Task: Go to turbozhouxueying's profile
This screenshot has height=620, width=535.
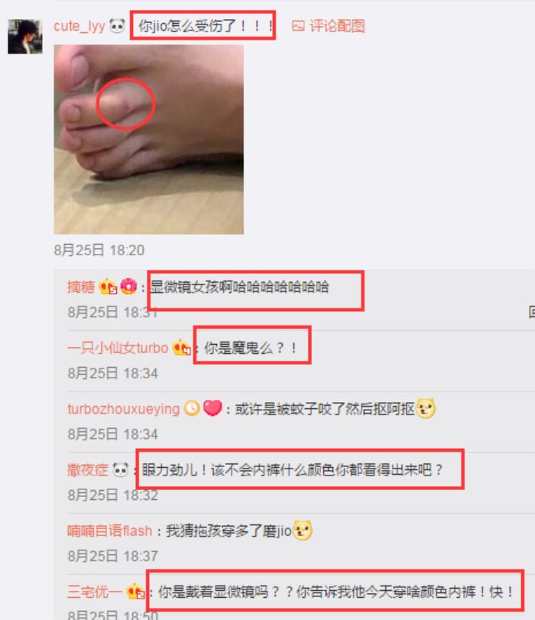Action: (123, 409)
